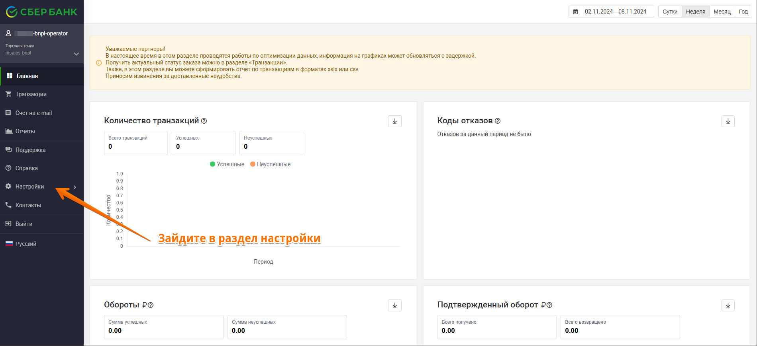
Task: Download the Количество транзакций chart data
Action: click(x=394, y=121)
